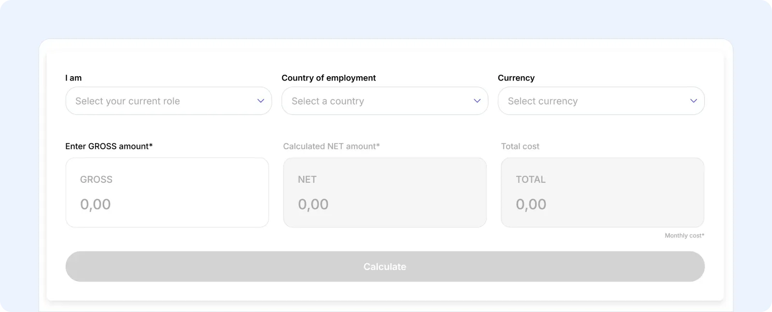Click the chevron in the role selector
The width and height of the screenshot is (772, 312).
tap(261, 101)
